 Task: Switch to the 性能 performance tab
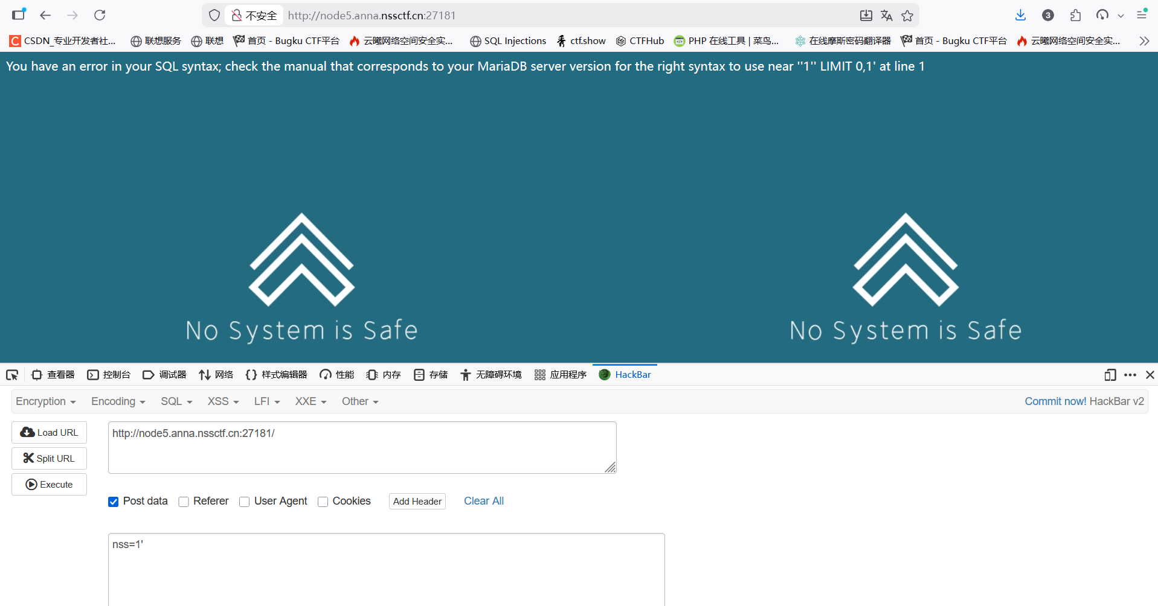tap(336, 375)
